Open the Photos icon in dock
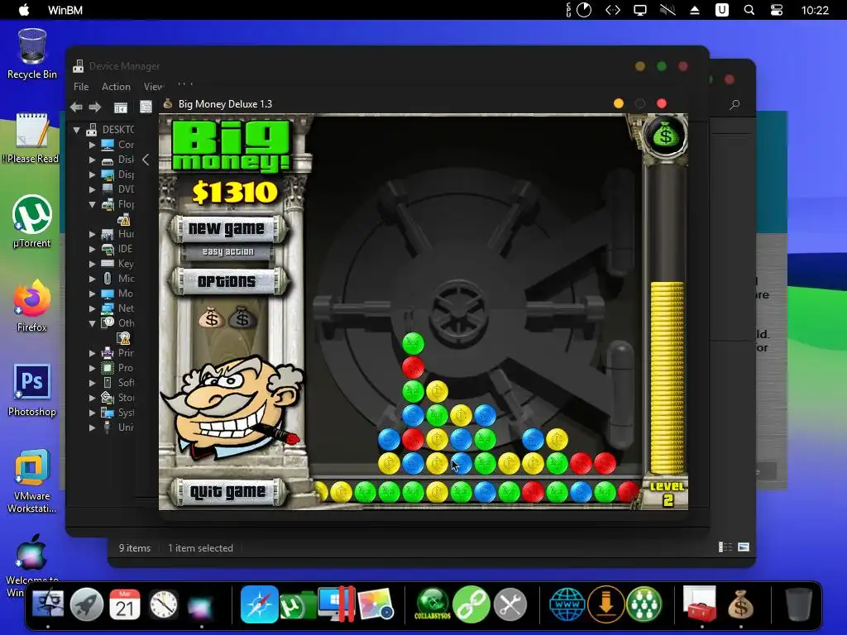This screenshot has height=635, width=847. 376,604
